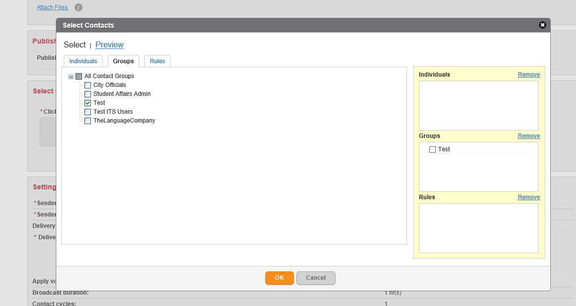Check the City Officials group
Image resolution: width=576 pixels, height=306 pixels.
click(87, 85)
